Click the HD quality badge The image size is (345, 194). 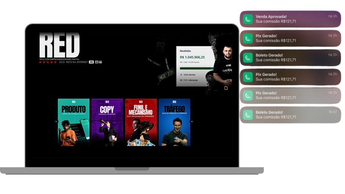[91, 62]
